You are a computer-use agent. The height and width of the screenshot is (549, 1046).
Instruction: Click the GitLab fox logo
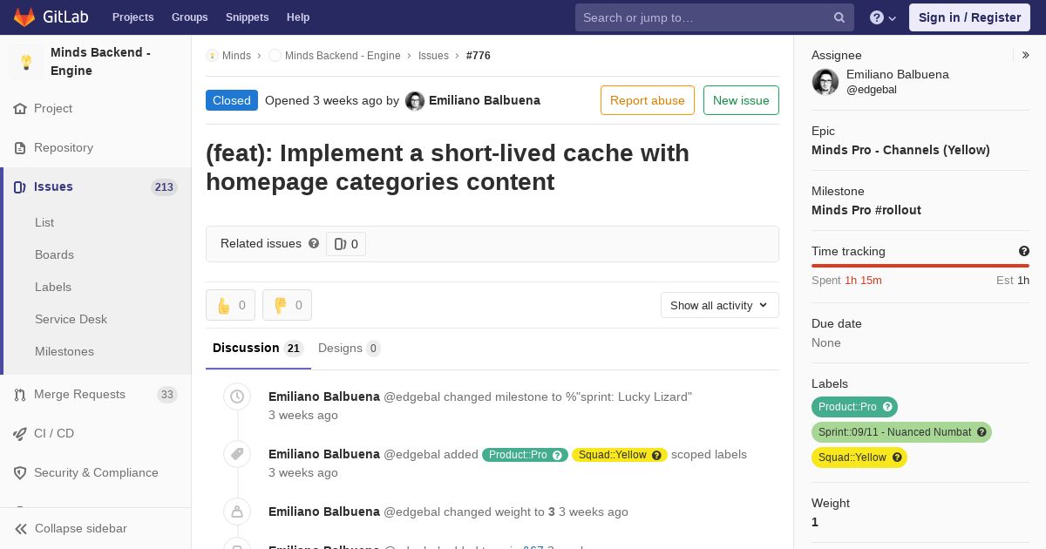24,17
